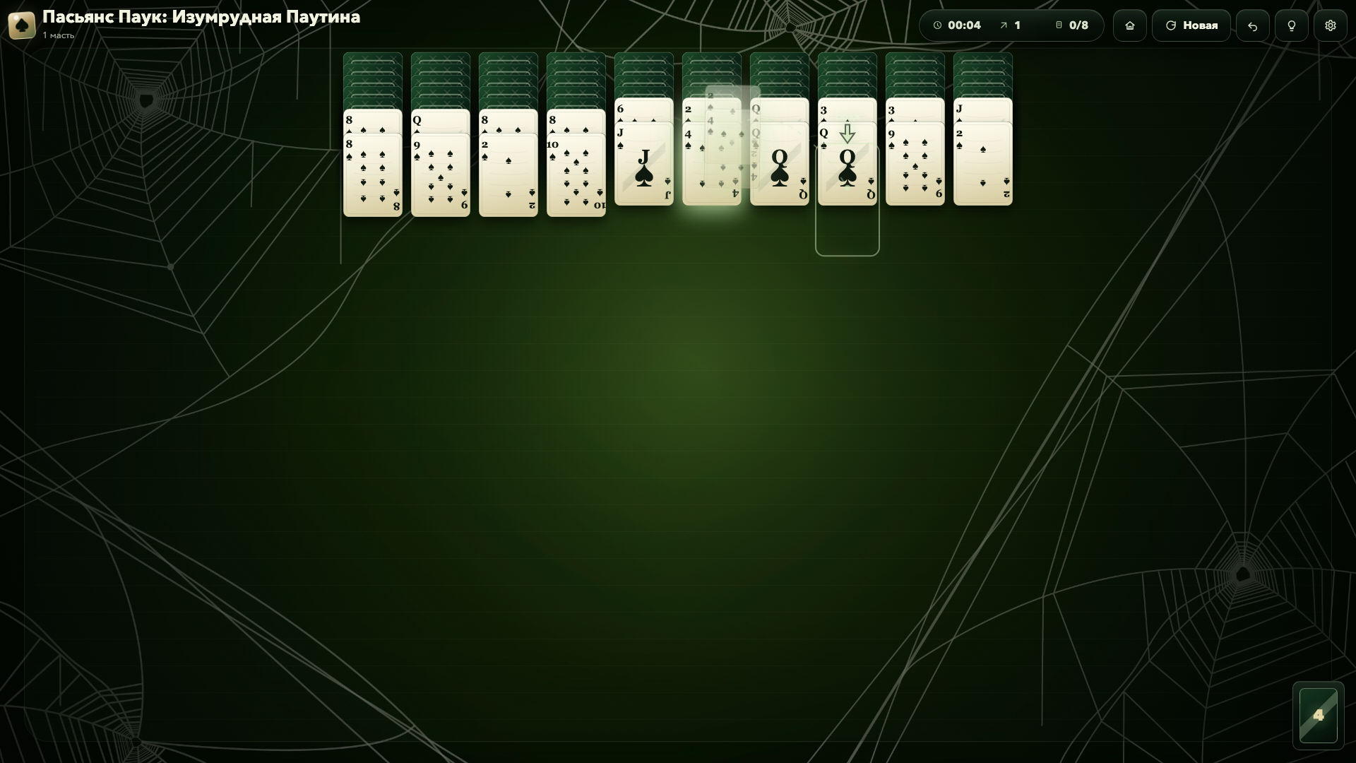Deal cards from the stock pile showing 4

coord(1318,715)
